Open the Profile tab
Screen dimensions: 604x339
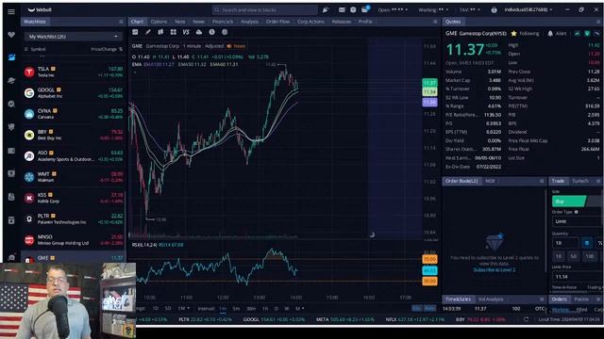click(365, 22)
